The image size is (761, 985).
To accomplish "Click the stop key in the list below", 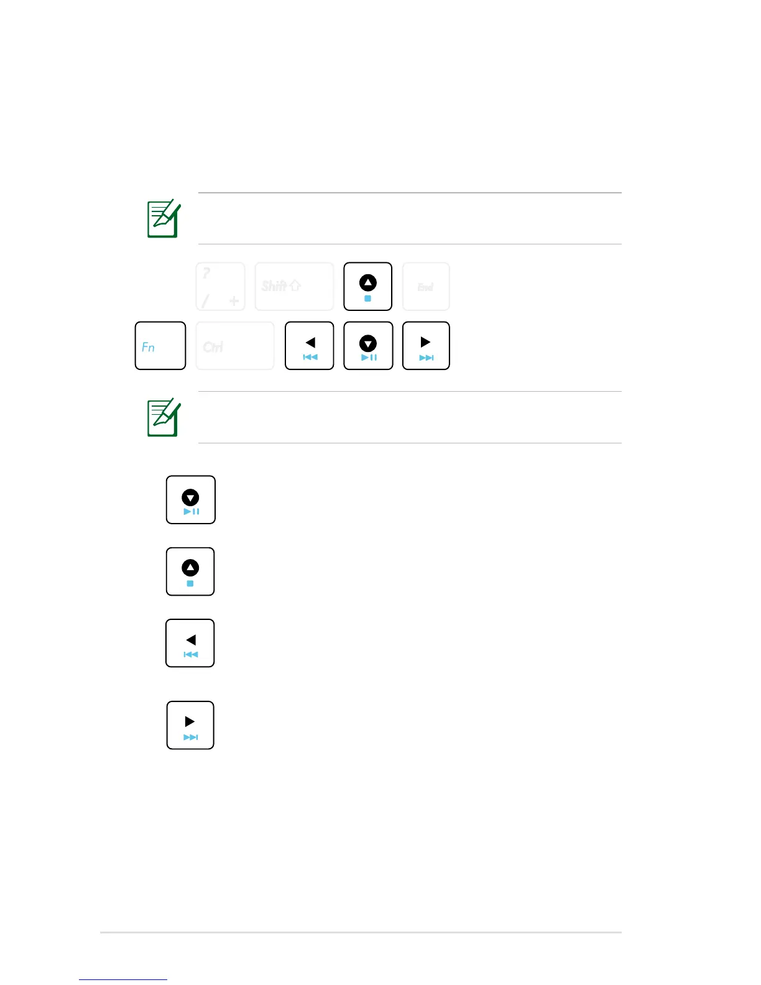I will (x=190, y=571).
